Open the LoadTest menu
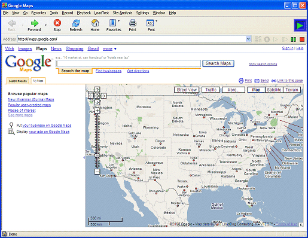308x238 pixels. click(102, 13)
